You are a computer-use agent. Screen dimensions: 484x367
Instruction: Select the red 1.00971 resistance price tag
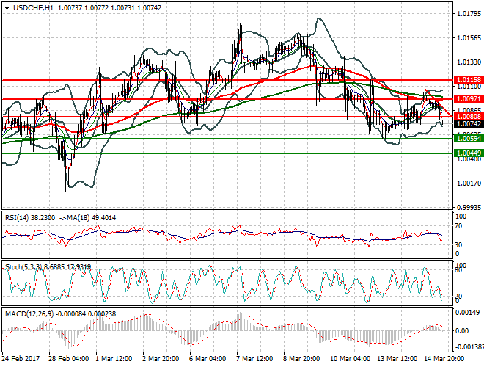(468, 98)
